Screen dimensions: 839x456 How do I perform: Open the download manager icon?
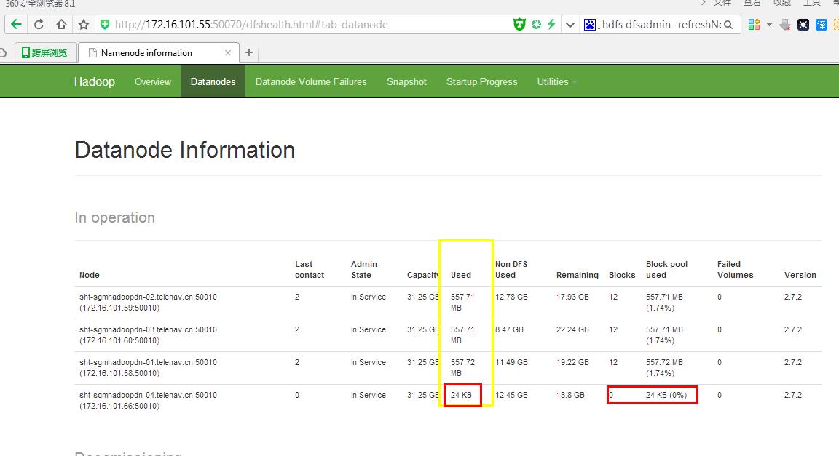[x=785, y=25]
